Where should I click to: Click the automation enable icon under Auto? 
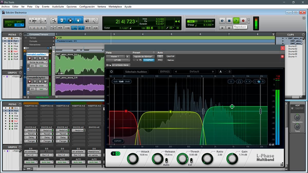click(160, 56)
